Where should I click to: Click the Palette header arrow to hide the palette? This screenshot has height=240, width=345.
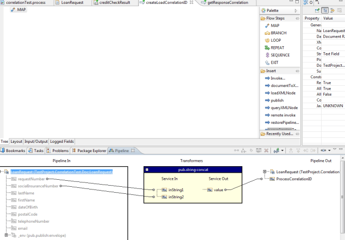point(296,10)
